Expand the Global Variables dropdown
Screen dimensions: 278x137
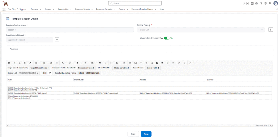point(122,68)
